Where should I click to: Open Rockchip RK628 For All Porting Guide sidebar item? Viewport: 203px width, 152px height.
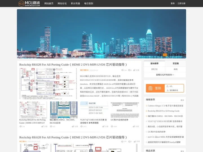(x=164, y=111)
